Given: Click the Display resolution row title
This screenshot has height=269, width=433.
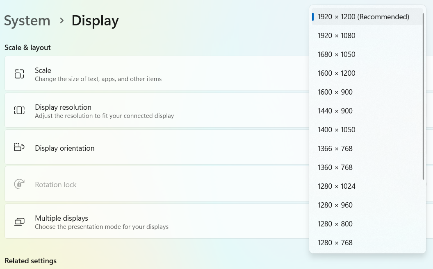Looking at the screenshot, I should 63,107.
